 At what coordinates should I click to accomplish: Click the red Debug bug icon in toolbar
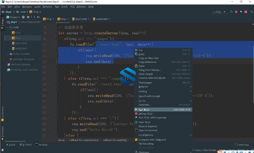click(x=236, y=12)
